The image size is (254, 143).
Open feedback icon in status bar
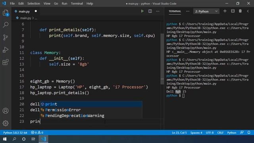pos(242,132)
